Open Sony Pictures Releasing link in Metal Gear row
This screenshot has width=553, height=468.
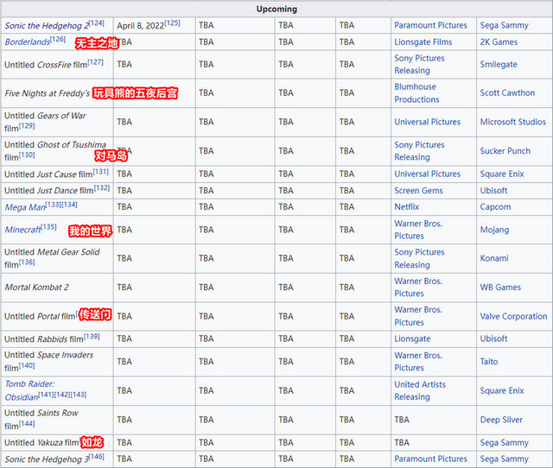click(419, 258)
